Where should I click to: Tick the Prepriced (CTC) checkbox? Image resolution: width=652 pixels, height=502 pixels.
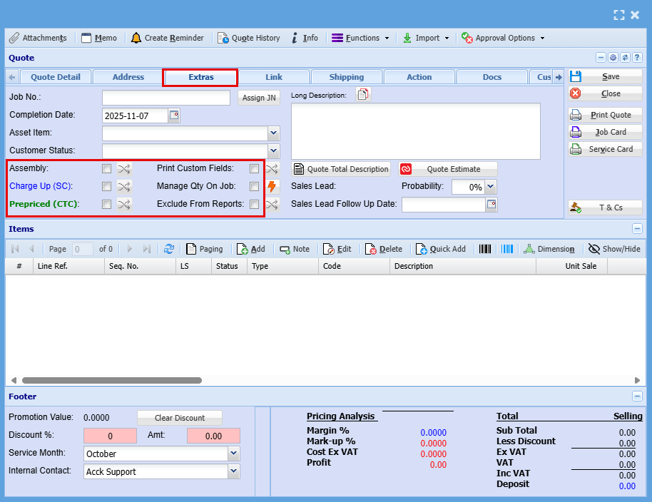106,205
